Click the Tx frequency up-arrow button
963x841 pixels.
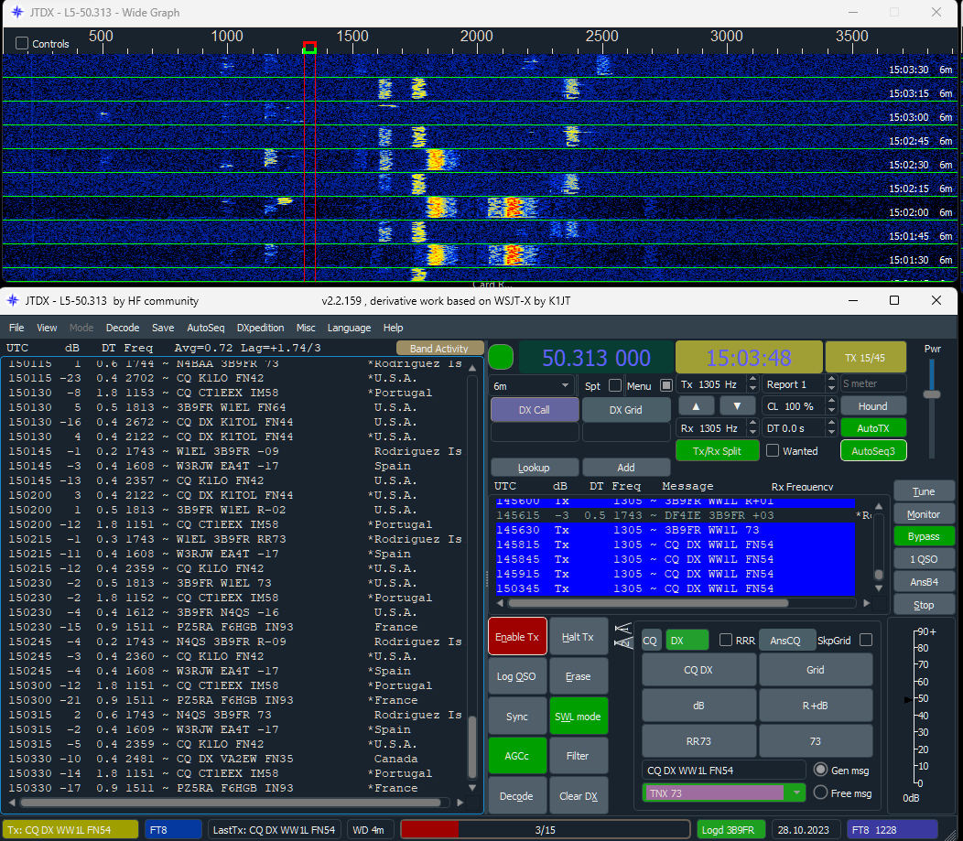[696, 405]
